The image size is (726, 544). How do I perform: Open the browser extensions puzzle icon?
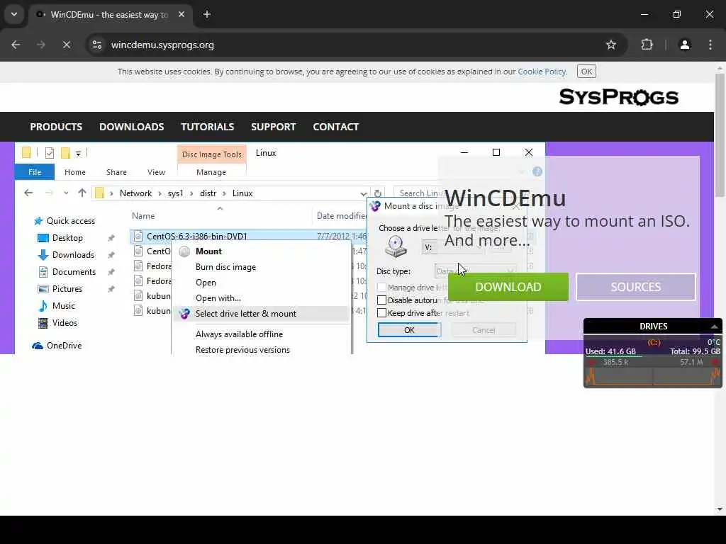click(647, 45)
